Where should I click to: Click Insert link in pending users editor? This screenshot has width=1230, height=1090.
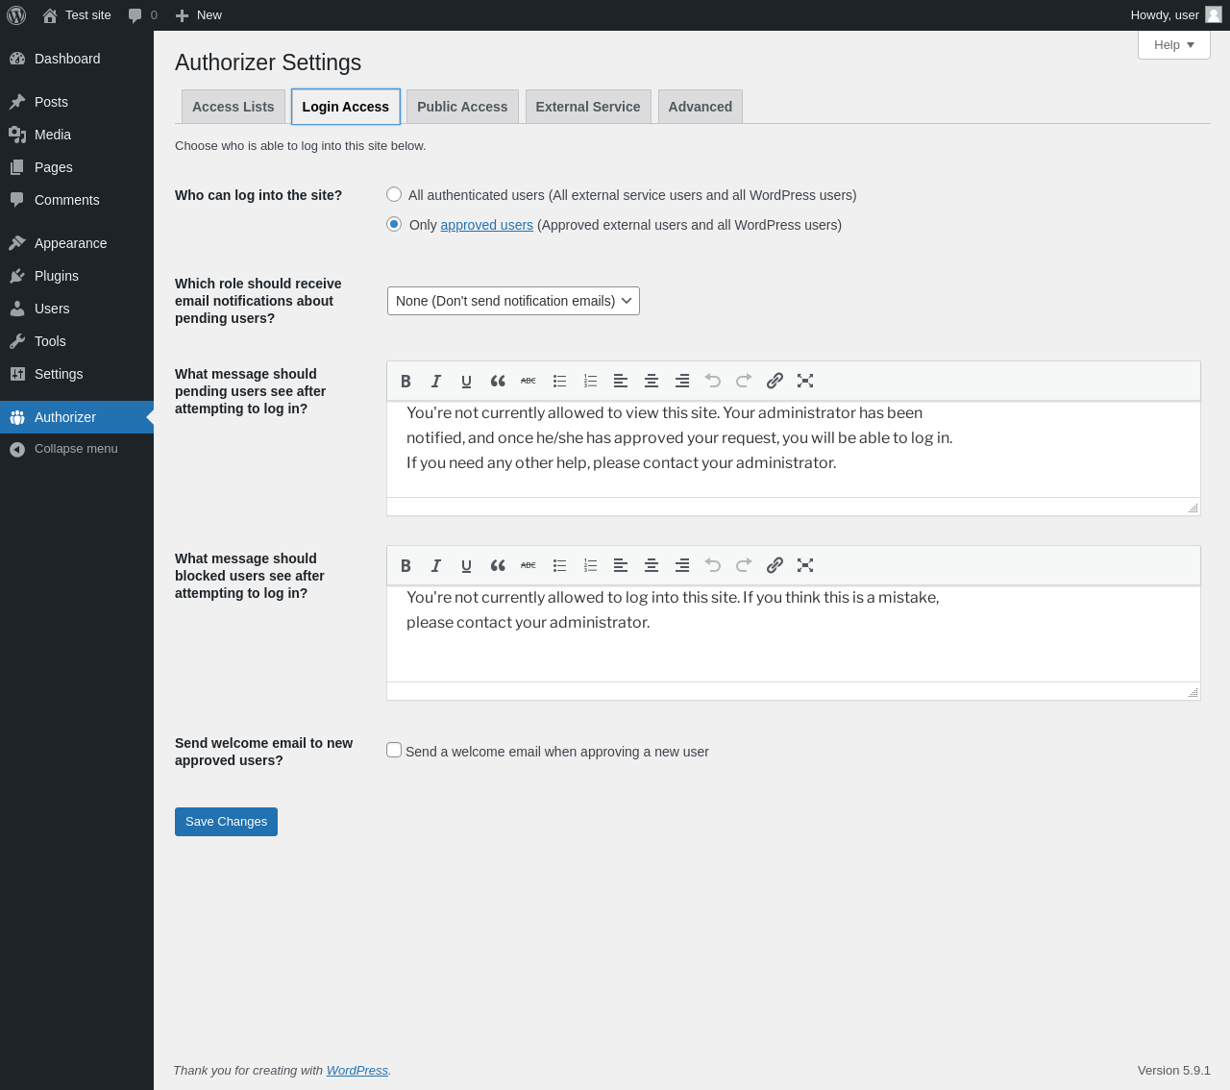point(775,382)
